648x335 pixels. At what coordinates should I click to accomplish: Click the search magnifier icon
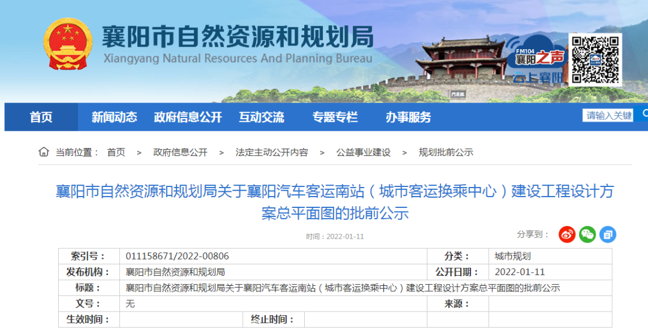point(644,114)
